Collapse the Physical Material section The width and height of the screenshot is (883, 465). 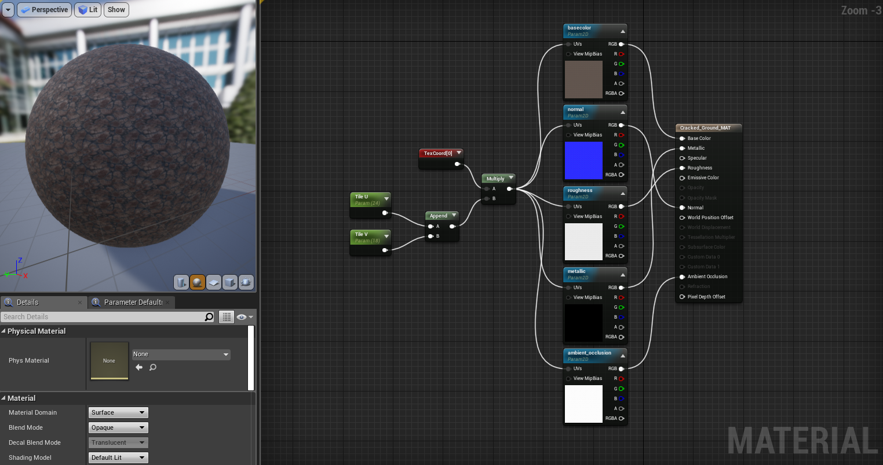point(4,331)
